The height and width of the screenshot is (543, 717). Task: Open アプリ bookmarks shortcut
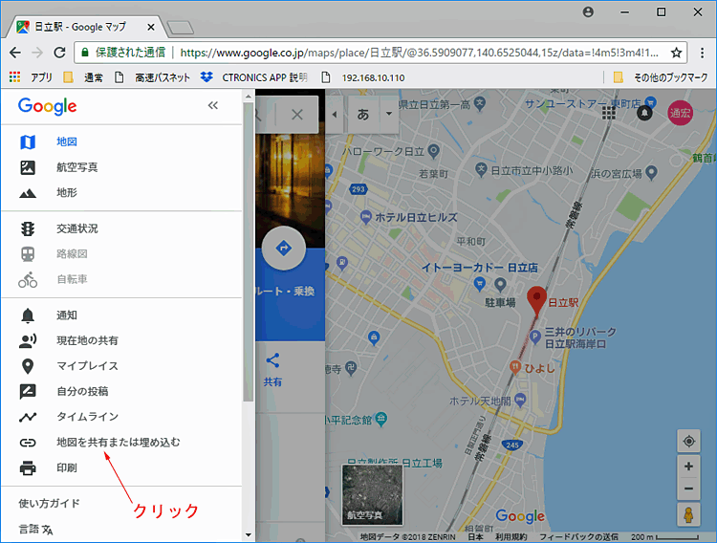tap(31, 77)
